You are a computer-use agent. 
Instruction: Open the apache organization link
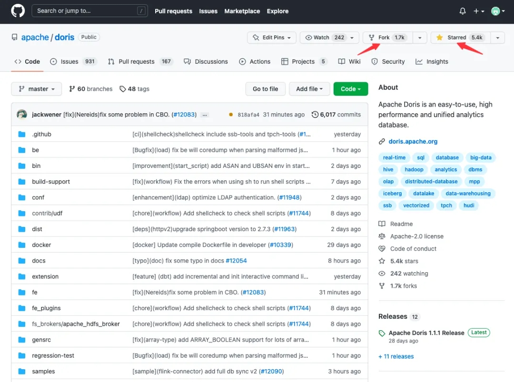(x=35, y=38)
